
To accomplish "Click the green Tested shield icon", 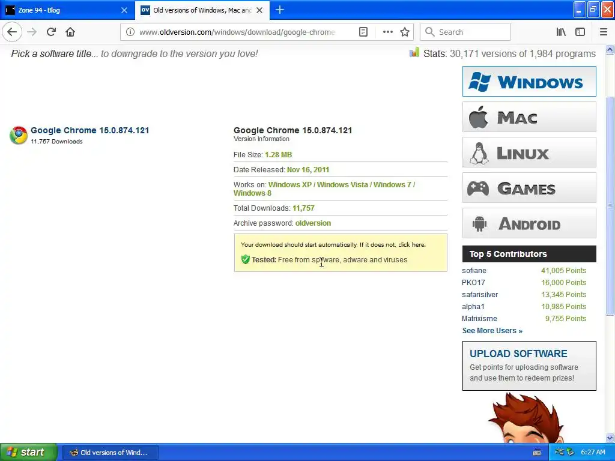I will [246, 259].
